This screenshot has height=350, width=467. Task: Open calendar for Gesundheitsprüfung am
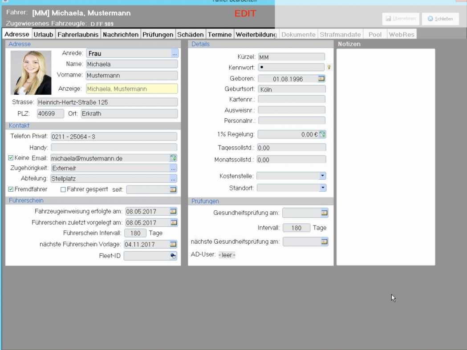coord(324,213)
